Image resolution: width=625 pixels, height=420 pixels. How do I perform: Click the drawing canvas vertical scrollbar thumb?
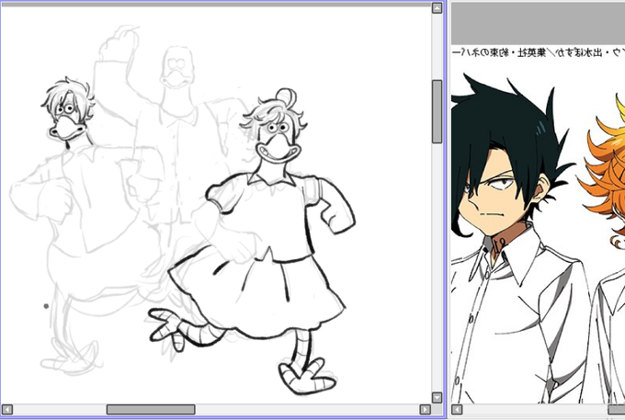point(437,111)
